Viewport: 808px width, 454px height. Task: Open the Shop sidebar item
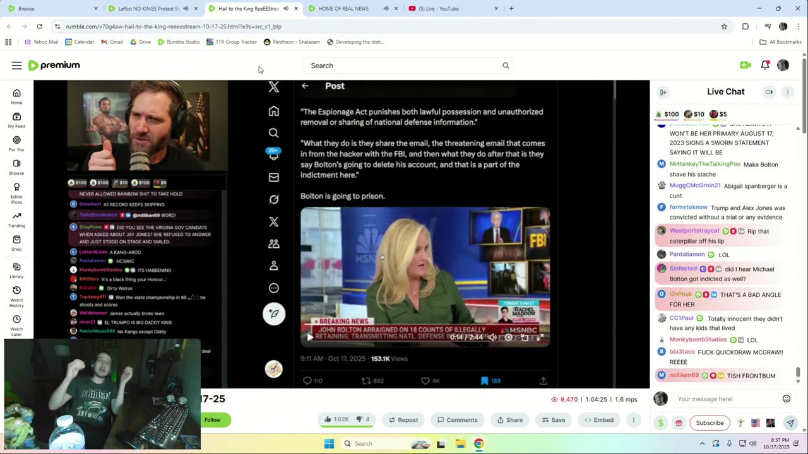(16, 243)
